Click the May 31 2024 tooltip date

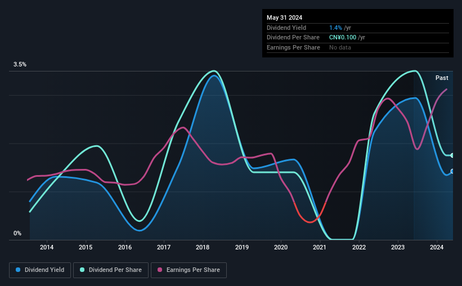click(284, 17)
